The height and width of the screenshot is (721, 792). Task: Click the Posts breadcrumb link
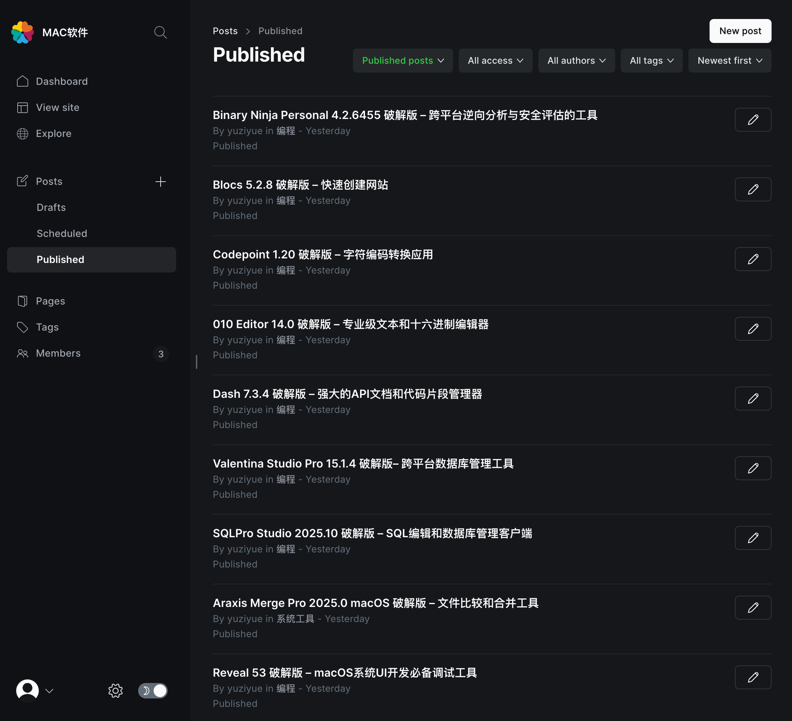point(225,31)
